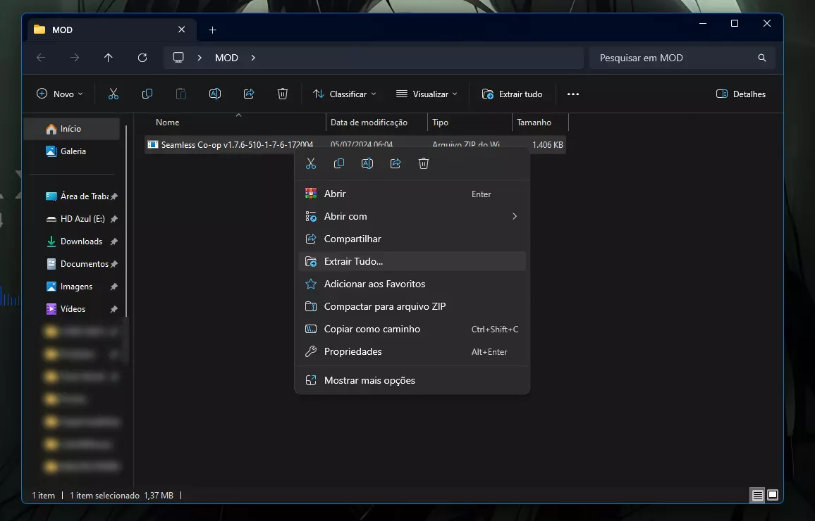Click the cut icon in context menu
The height and width of the screenshot is (521, 815).
click(311, 163)
